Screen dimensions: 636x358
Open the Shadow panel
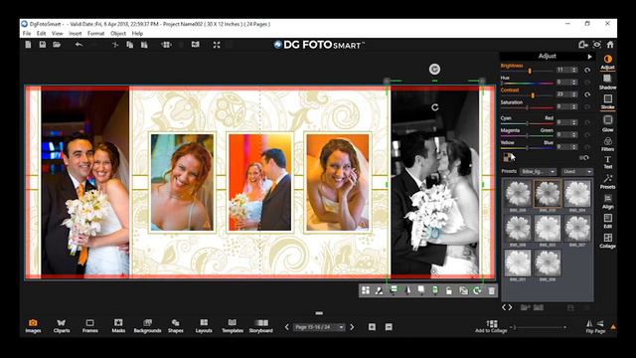(x=607, y=82)
